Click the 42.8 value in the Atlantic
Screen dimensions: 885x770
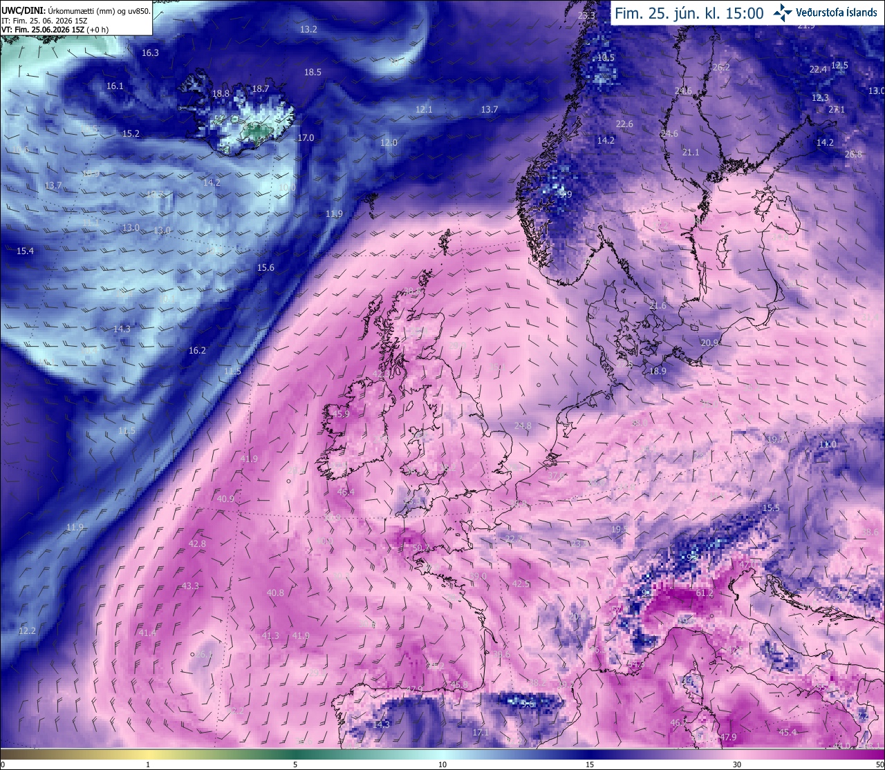click(x=197, y=544)
